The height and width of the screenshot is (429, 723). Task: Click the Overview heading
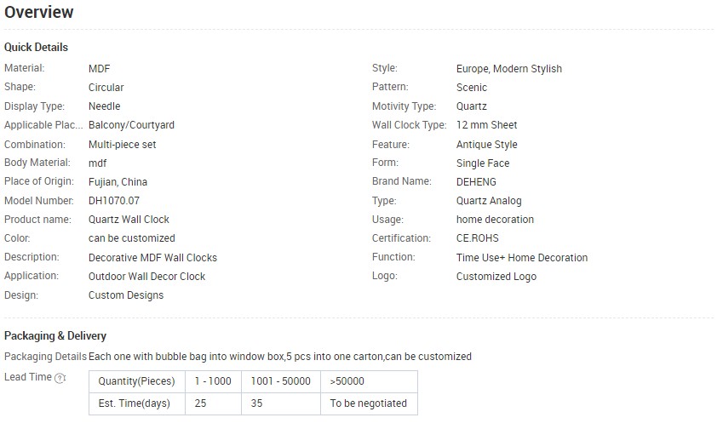pos(38,13)
